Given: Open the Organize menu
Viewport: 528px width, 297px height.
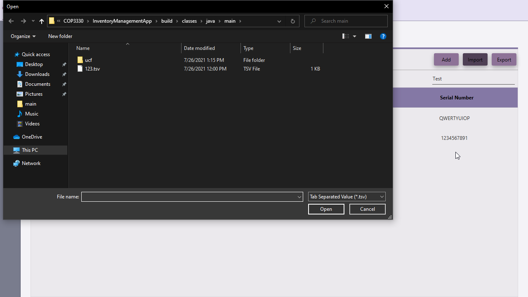Looking at the screenshot, I should pyautogui.click(x=23, y=36).
